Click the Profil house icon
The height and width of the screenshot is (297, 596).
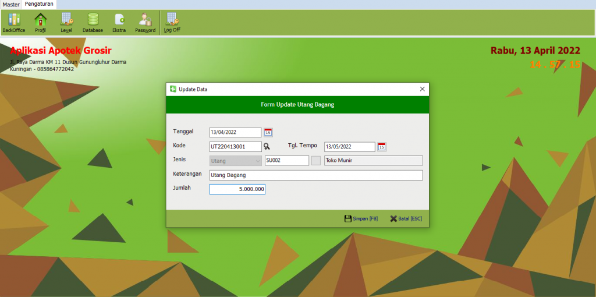click(40, 22)
